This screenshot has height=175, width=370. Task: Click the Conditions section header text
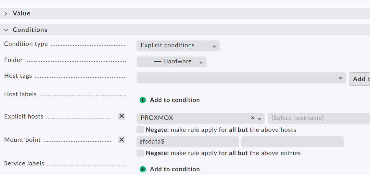pyautogui.click(x=30, y=30)
